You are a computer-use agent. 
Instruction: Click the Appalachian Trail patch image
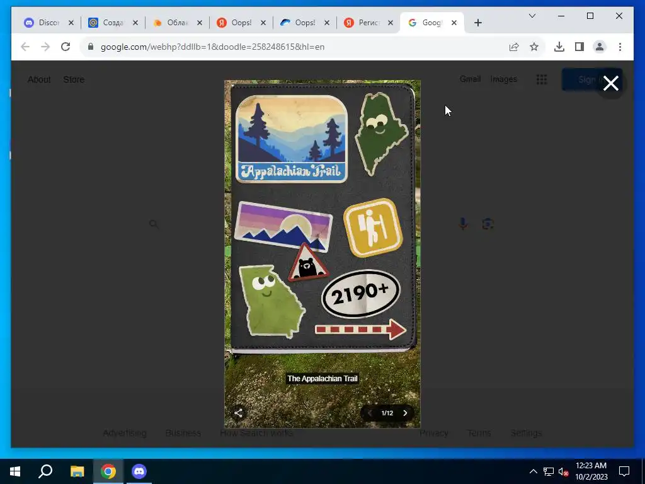click(x=291, y=139)
